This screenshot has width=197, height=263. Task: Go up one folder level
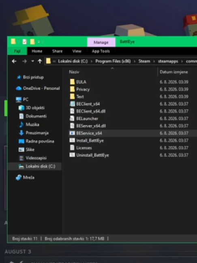(40, 61)
